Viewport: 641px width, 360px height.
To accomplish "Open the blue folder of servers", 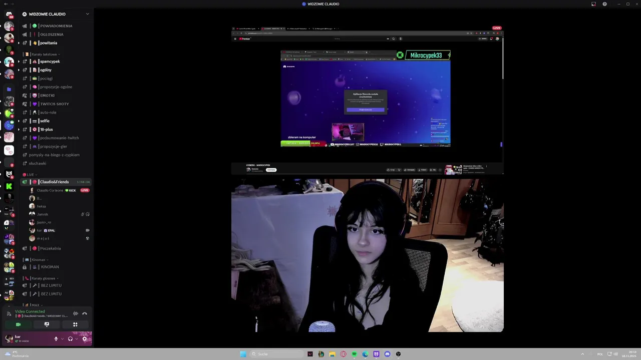I will point(9,89).
